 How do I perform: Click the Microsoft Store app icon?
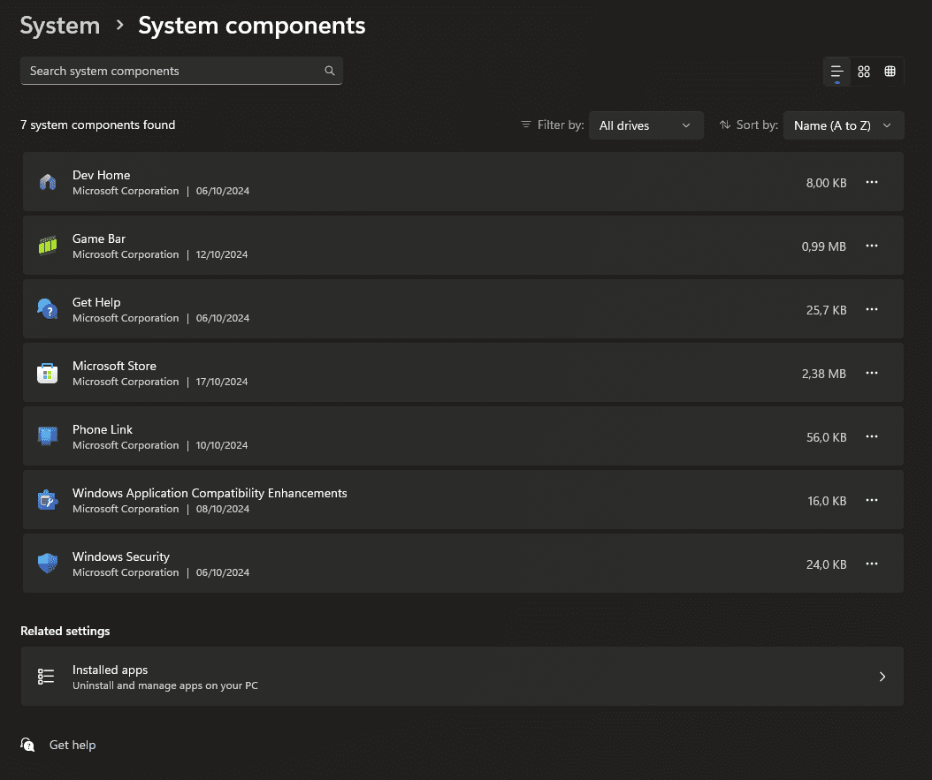[48, 374]
